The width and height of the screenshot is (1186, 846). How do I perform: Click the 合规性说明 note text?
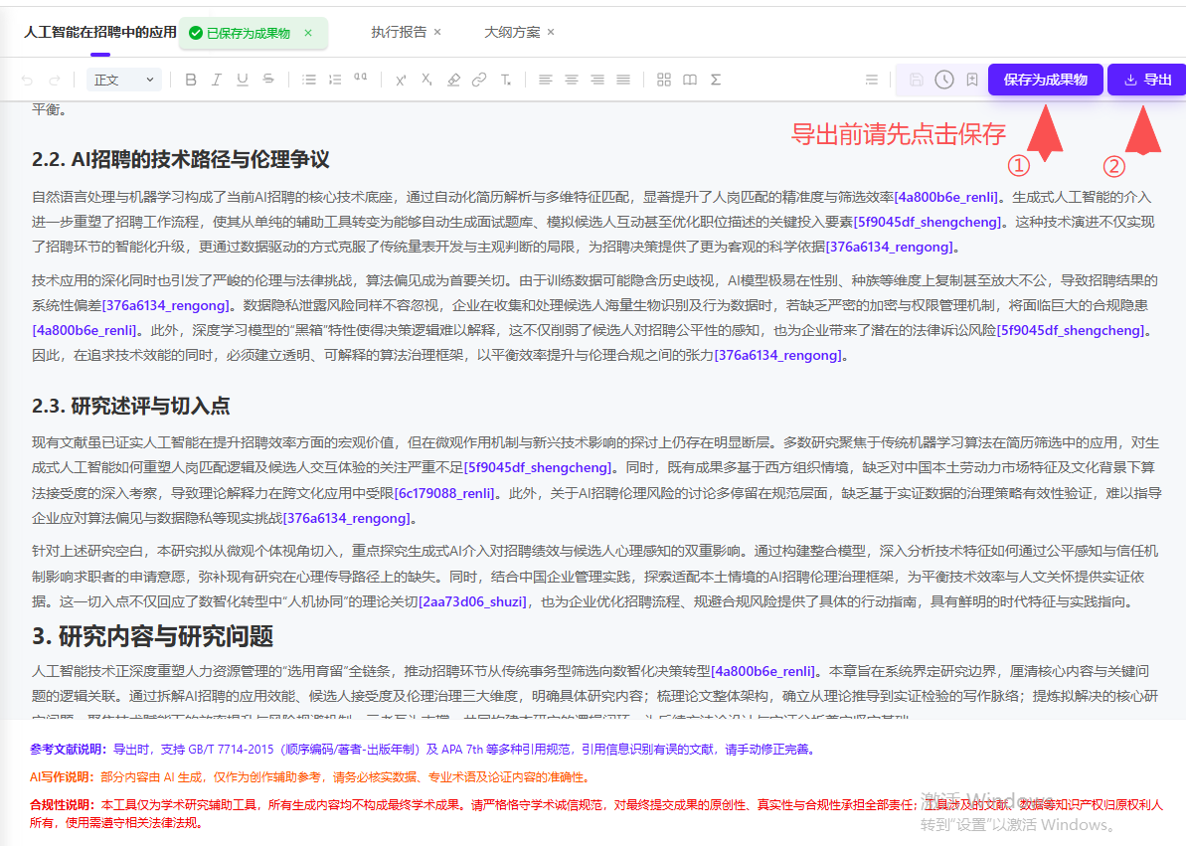click(x=596, y=813)
